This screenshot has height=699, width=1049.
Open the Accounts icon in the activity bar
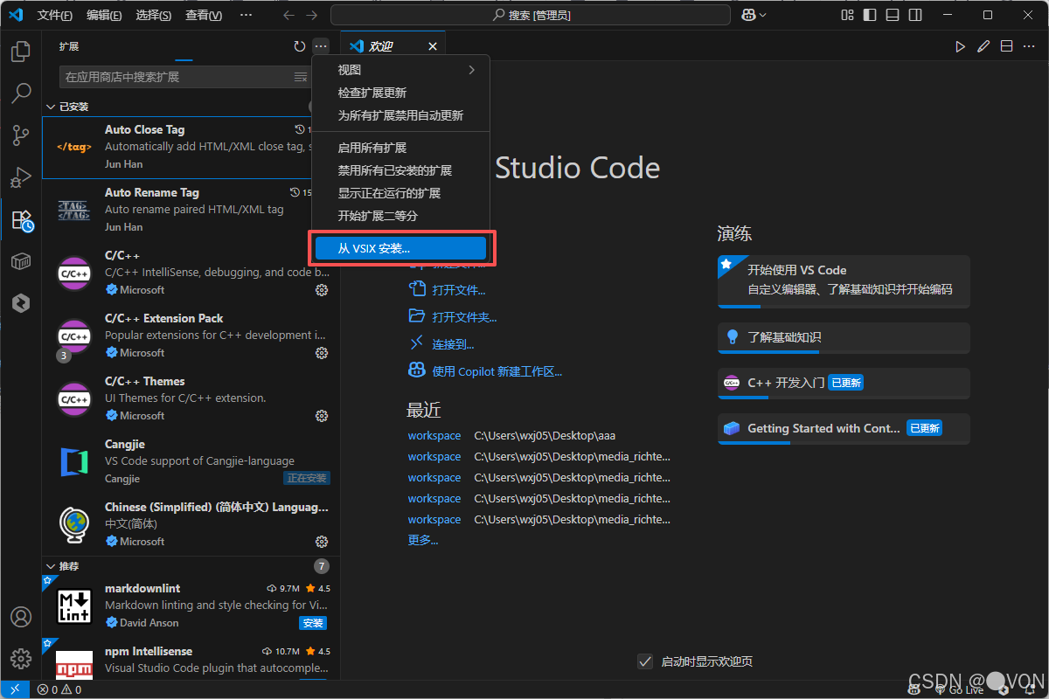(21, 616)
